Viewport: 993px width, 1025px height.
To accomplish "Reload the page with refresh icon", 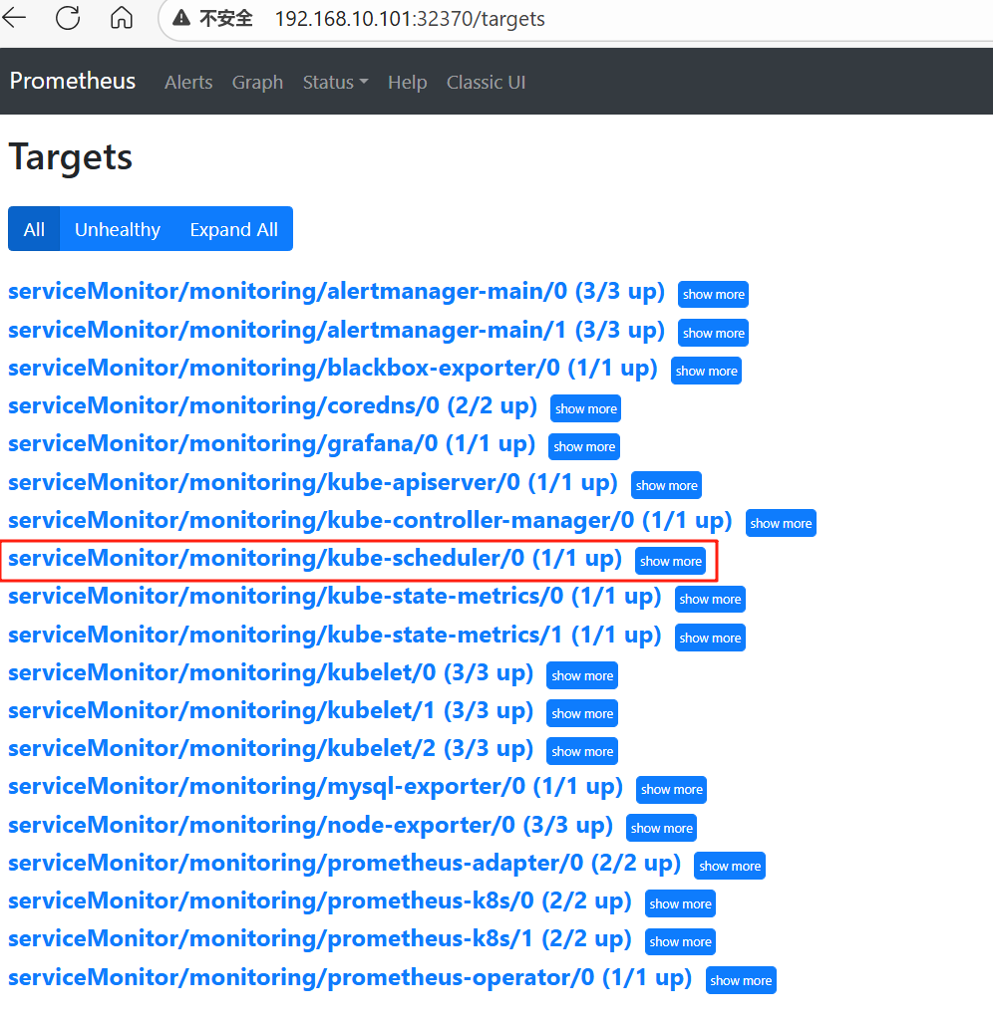I will [68, 18].
